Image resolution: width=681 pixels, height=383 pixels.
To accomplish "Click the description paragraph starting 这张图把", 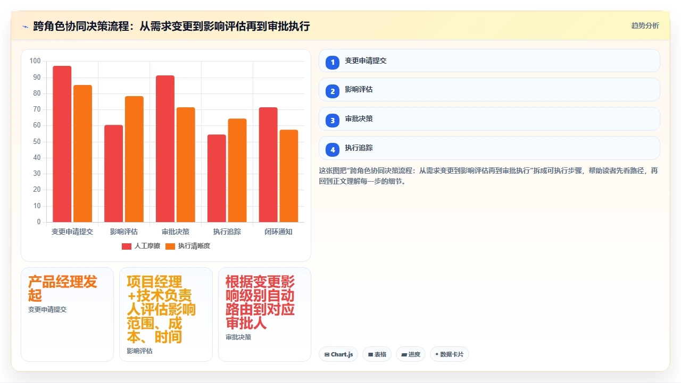I will (488, 176).
